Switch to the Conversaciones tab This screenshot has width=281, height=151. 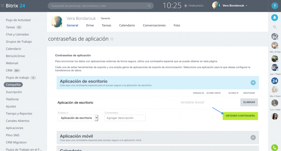coord(154,25)
